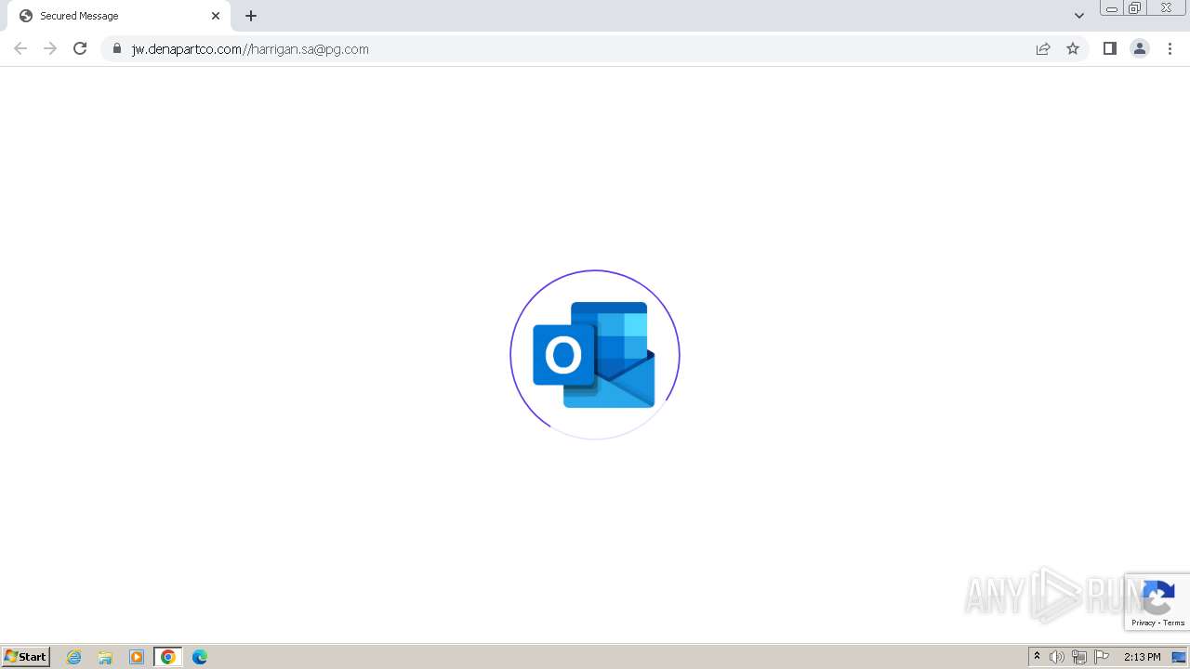Switch to the Chrome taskbar button
The width and height of the screenshot is (1190, 669).
168,657
